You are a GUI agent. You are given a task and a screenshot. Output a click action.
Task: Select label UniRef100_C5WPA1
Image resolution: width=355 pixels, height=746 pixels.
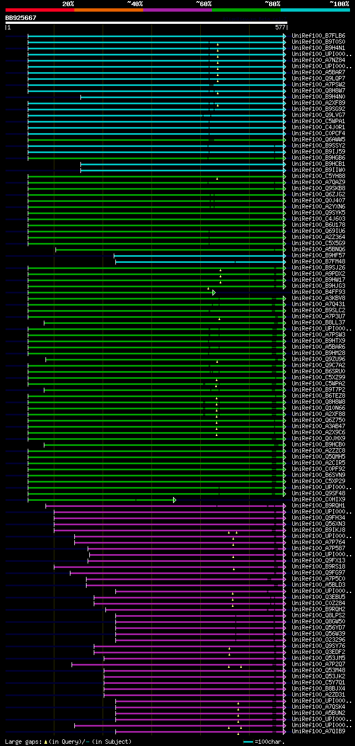[x=318, y=121]
